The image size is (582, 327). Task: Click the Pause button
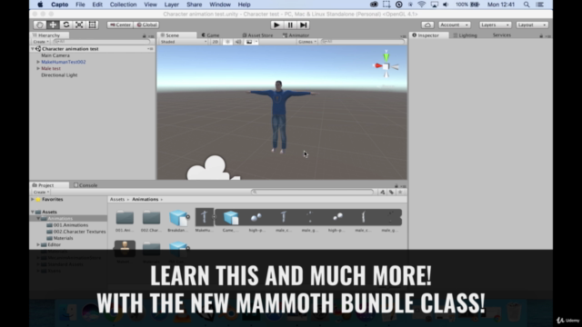click(290, 25)
